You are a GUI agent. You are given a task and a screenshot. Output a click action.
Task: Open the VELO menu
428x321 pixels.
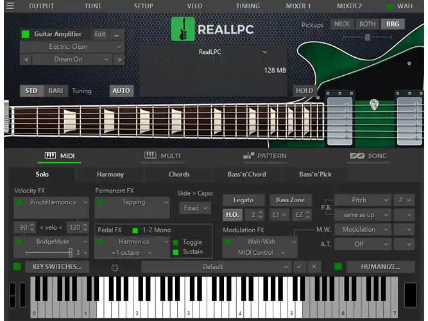point(194,6)
